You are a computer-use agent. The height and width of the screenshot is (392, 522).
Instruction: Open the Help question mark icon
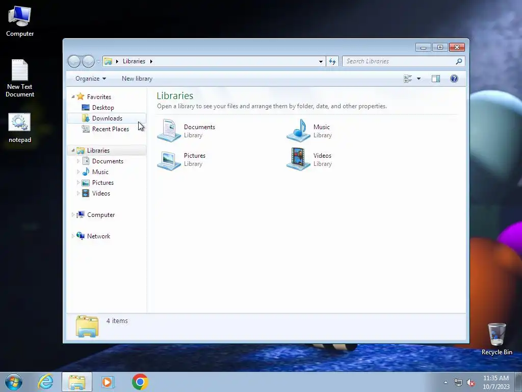[x=454, y=79]
